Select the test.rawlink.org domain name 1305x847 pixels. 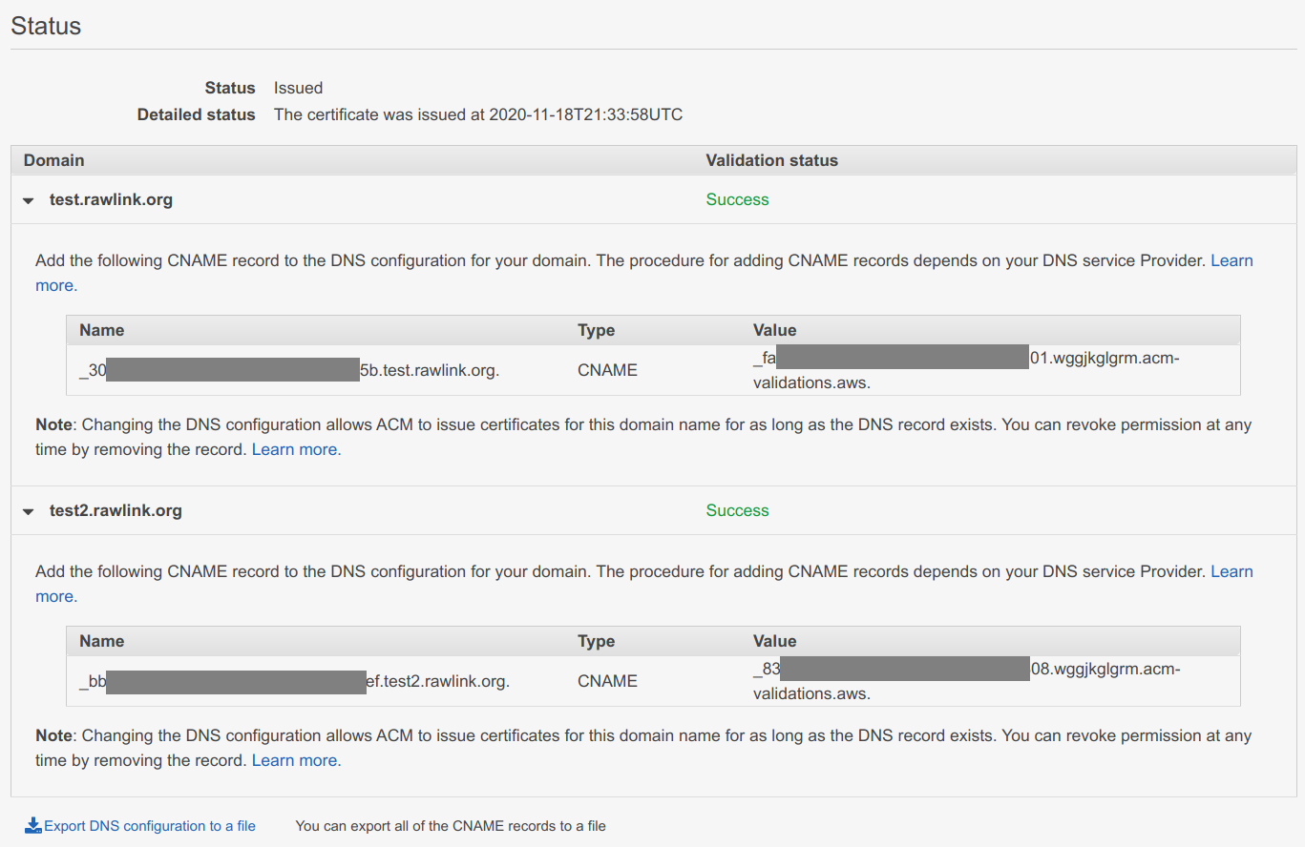pyautogui.click(x=111, y=200)
